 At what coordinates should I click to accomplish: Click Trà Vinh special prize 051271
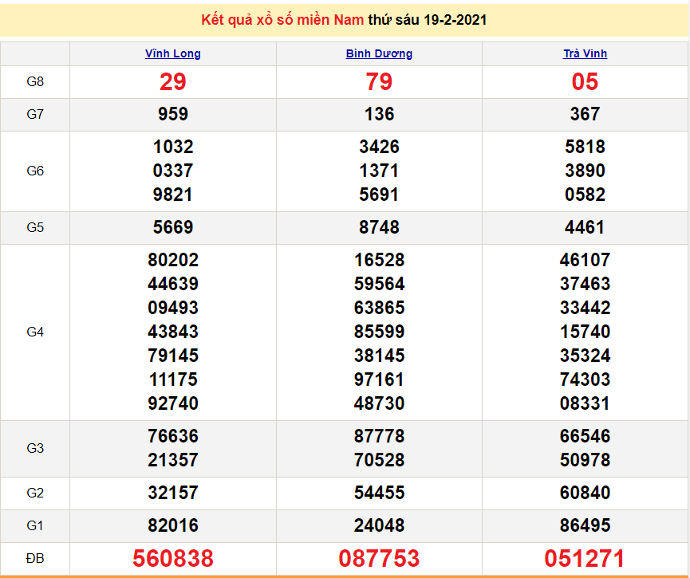tap(585, 558)
